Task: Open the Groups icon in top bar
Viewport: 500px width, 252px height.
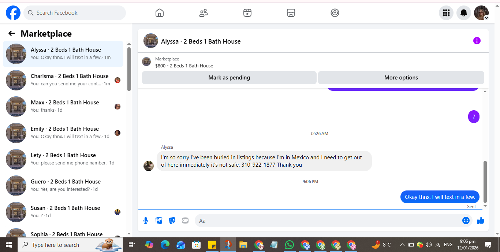Action: 335,13
